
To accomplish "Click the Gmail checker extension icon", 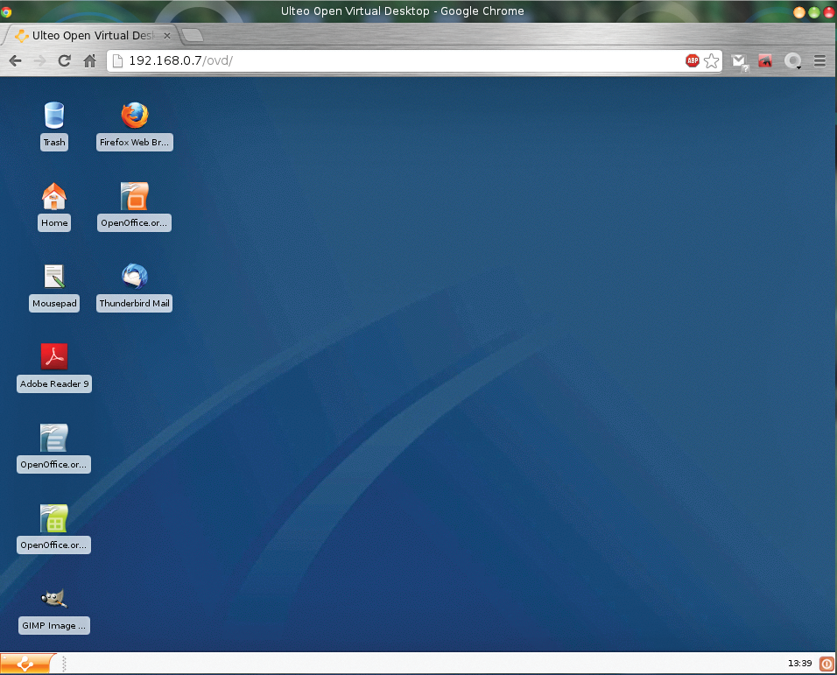I will [741, 60].
